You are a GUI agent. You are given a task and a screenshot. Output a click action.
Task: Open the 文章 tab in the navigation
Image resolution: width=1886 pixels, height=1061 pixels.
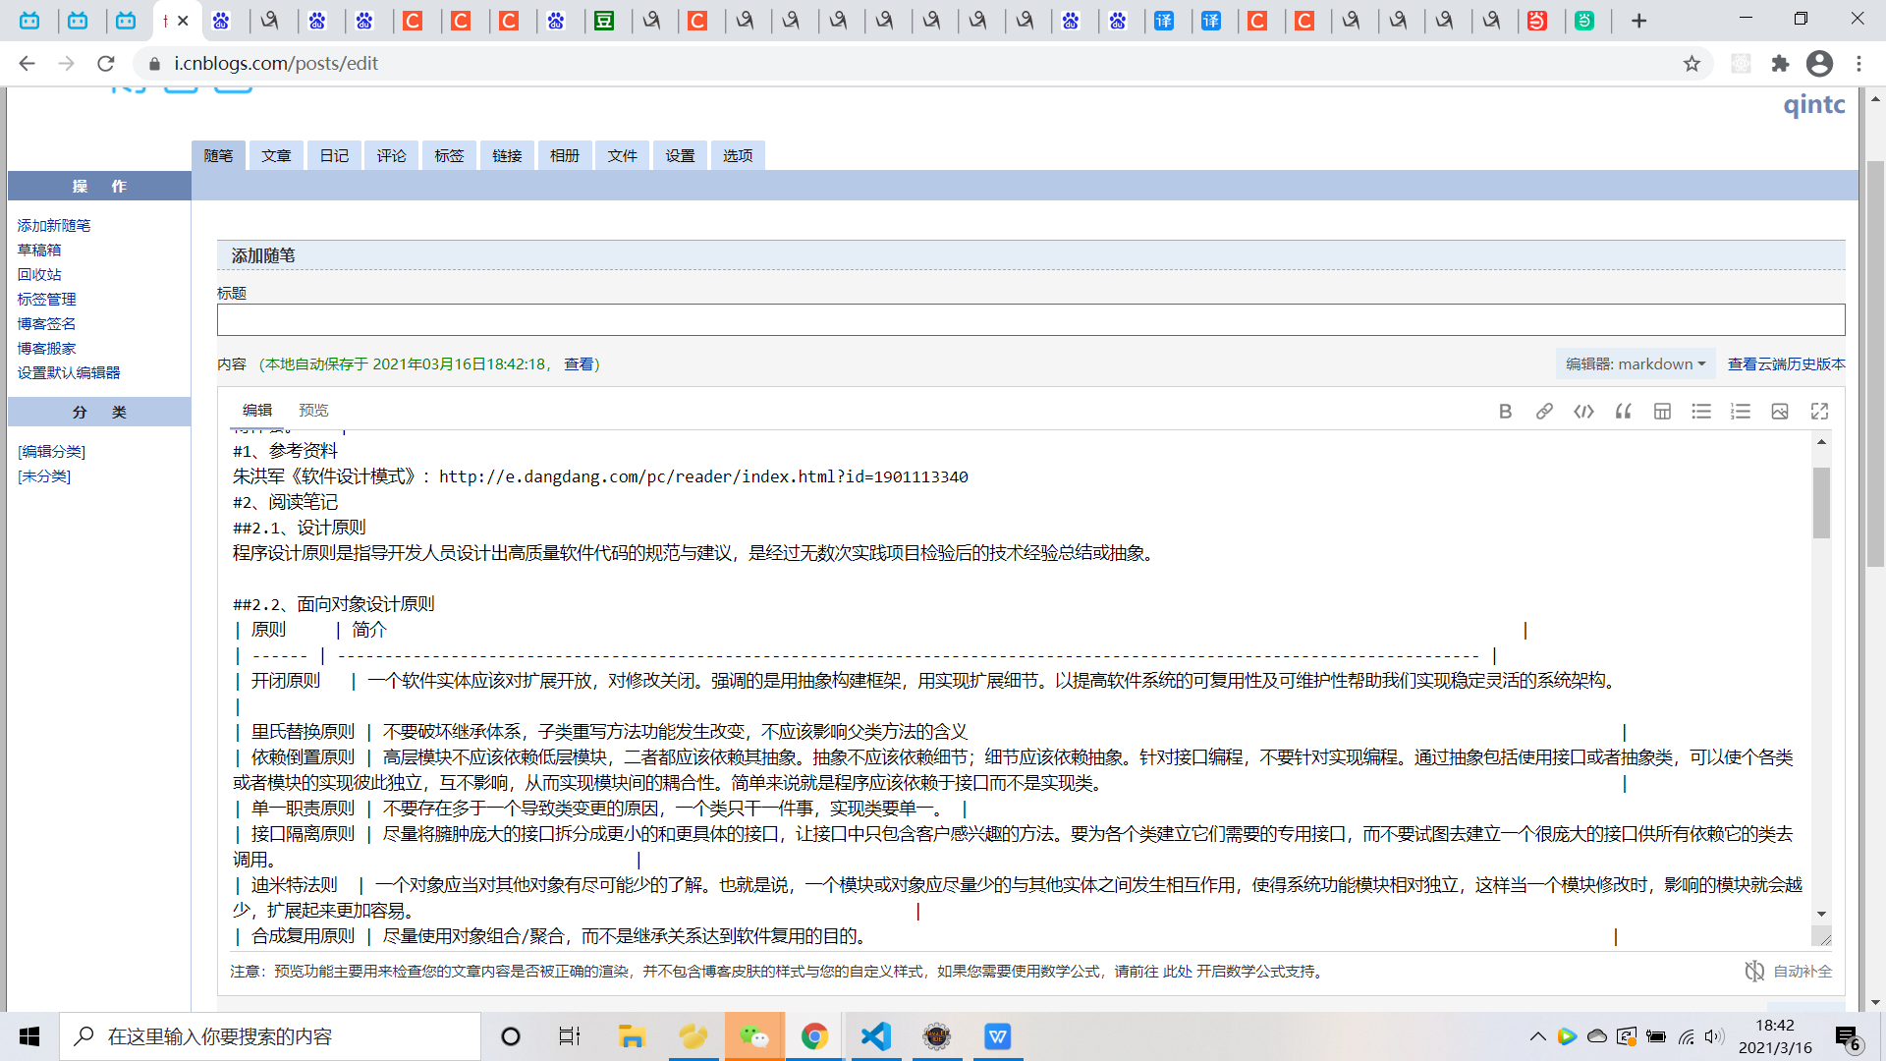pyautogui.click(x=276, y=155)
